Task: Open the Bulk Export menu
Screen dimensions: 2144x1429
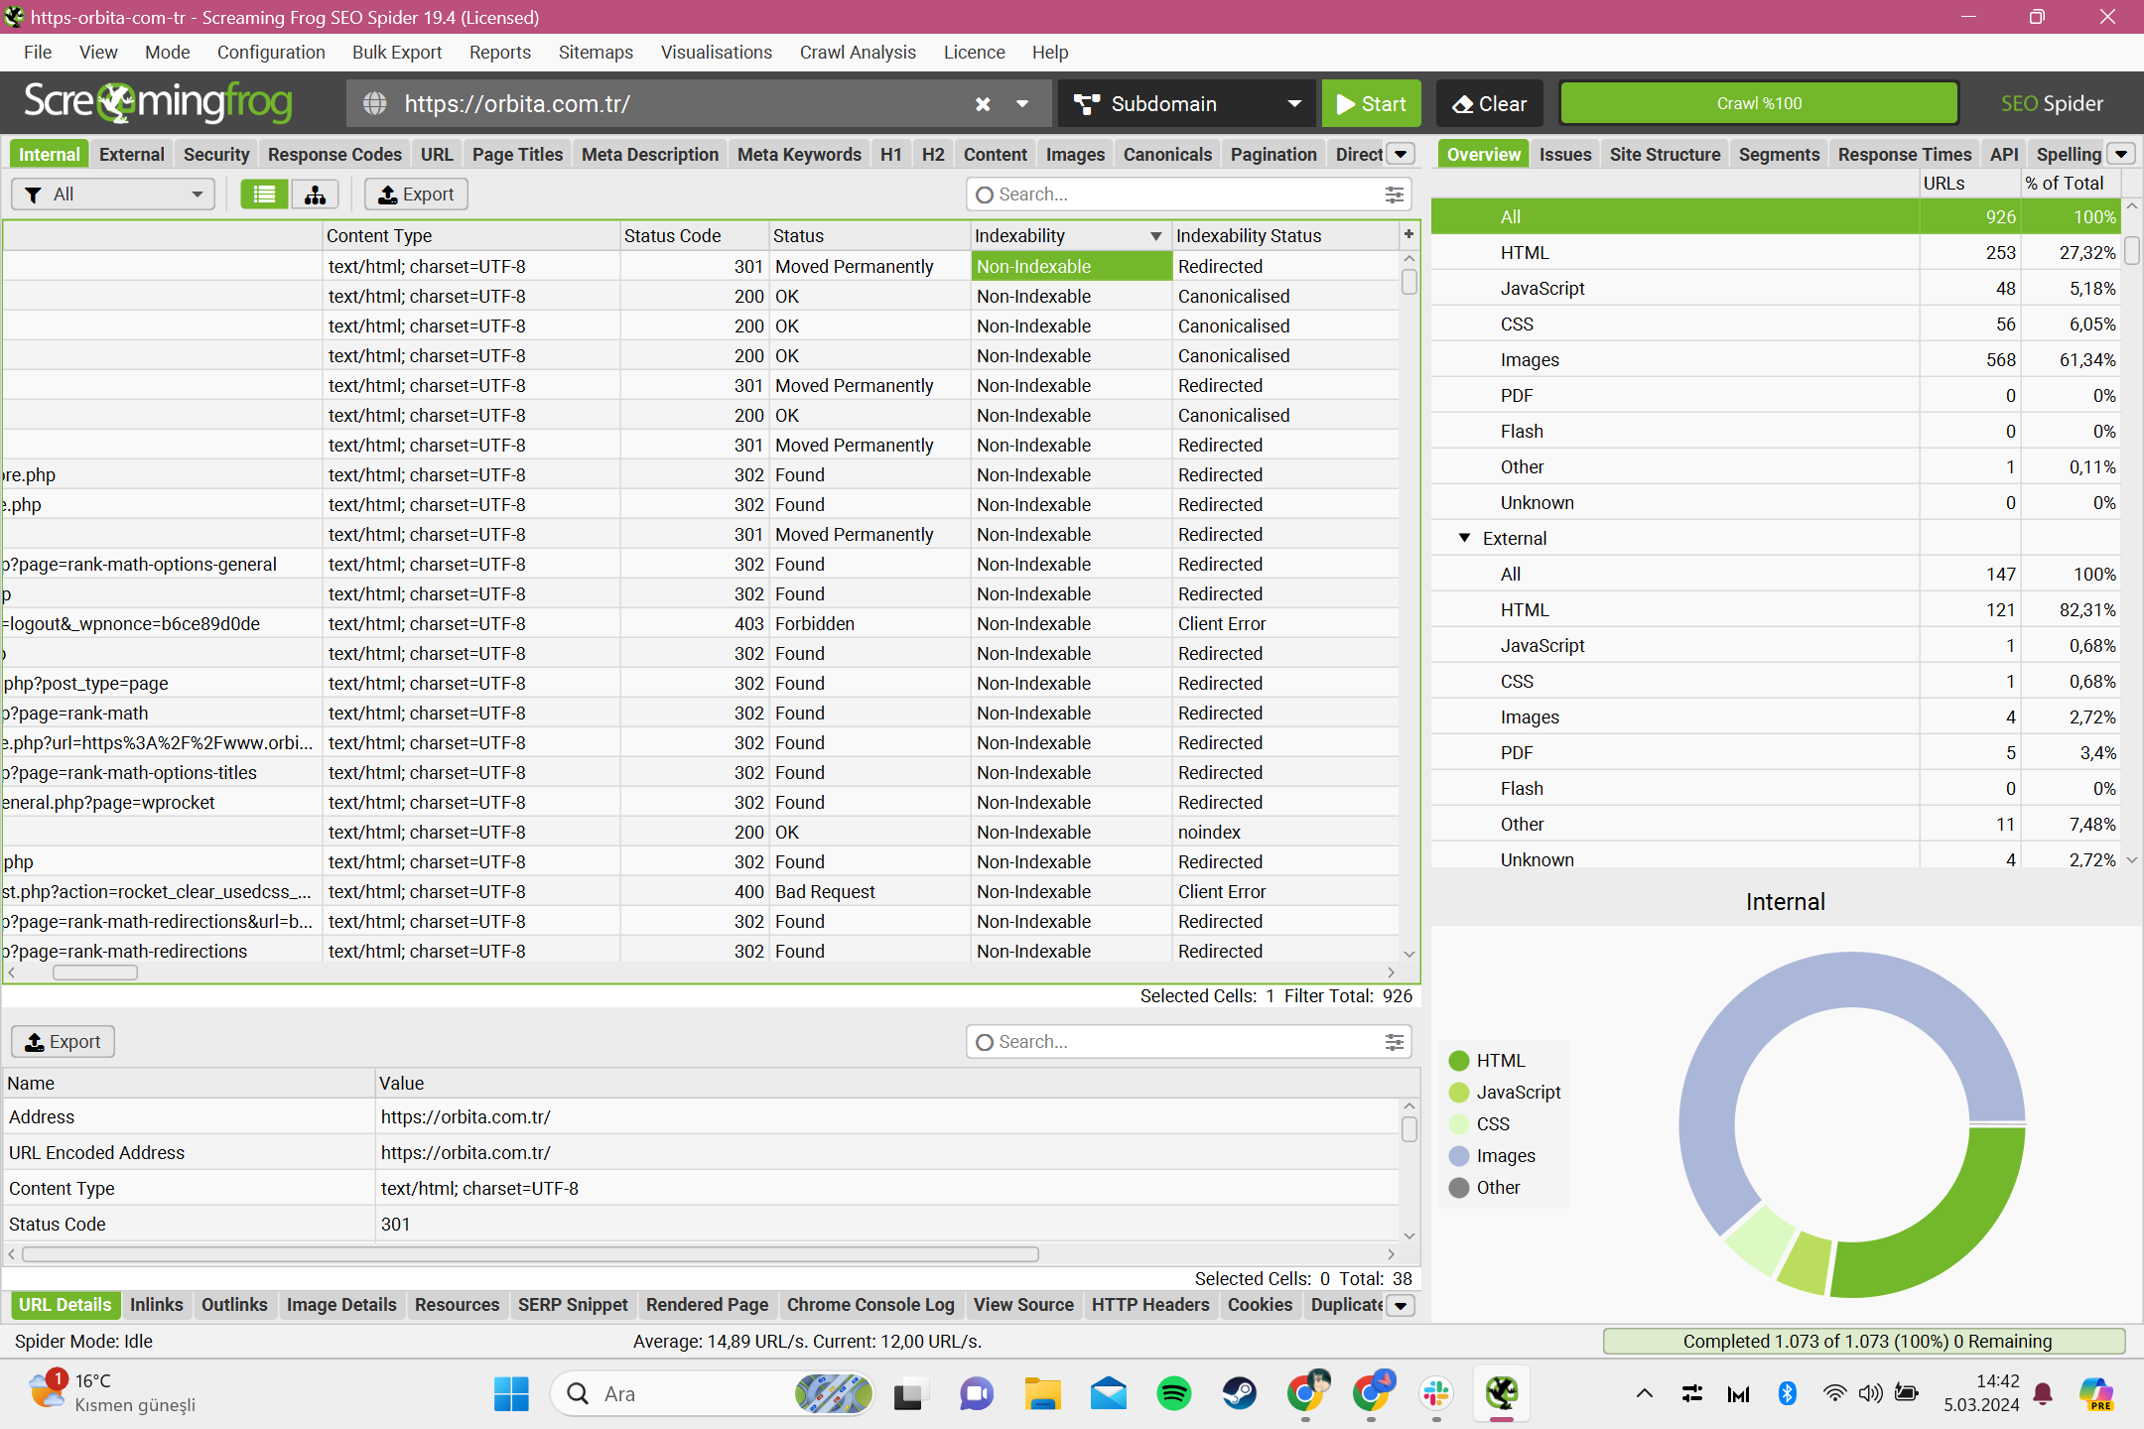Action: (397, 53)
